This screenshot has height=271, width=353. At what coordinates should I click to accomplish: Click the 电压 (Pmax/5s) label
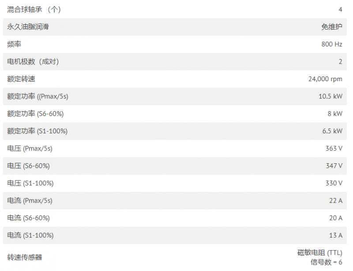(30, 148)
